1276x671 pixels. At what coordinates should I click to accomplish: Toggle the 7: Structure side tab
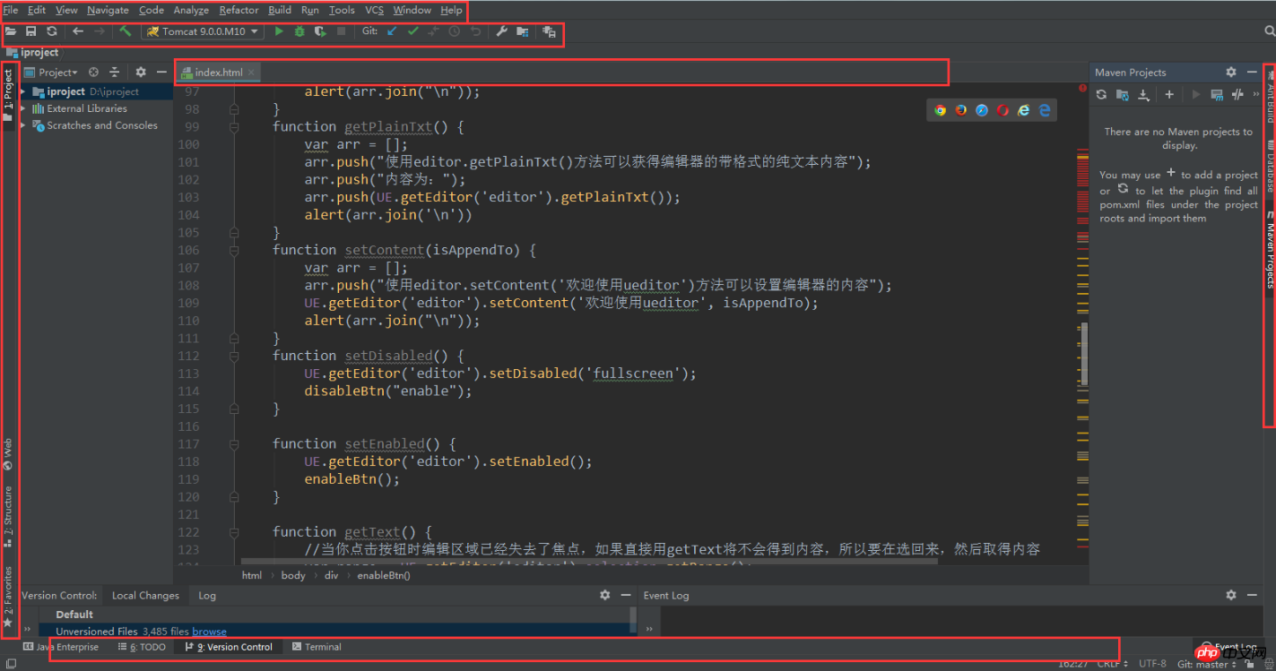pos(8,515)
